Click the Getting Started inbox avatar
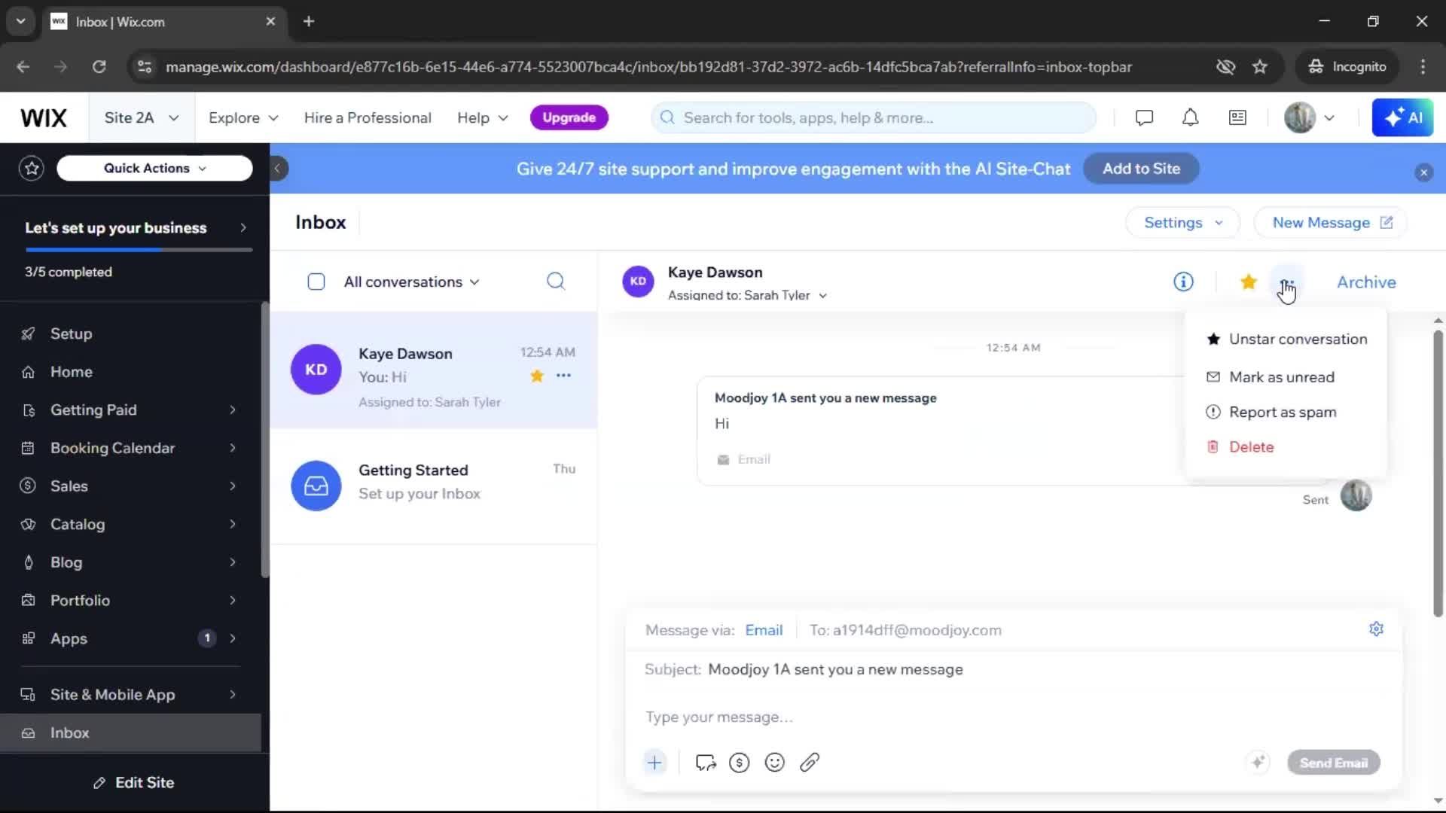The height and width of the screenshot is (813, 1446). tap(316, 486)
